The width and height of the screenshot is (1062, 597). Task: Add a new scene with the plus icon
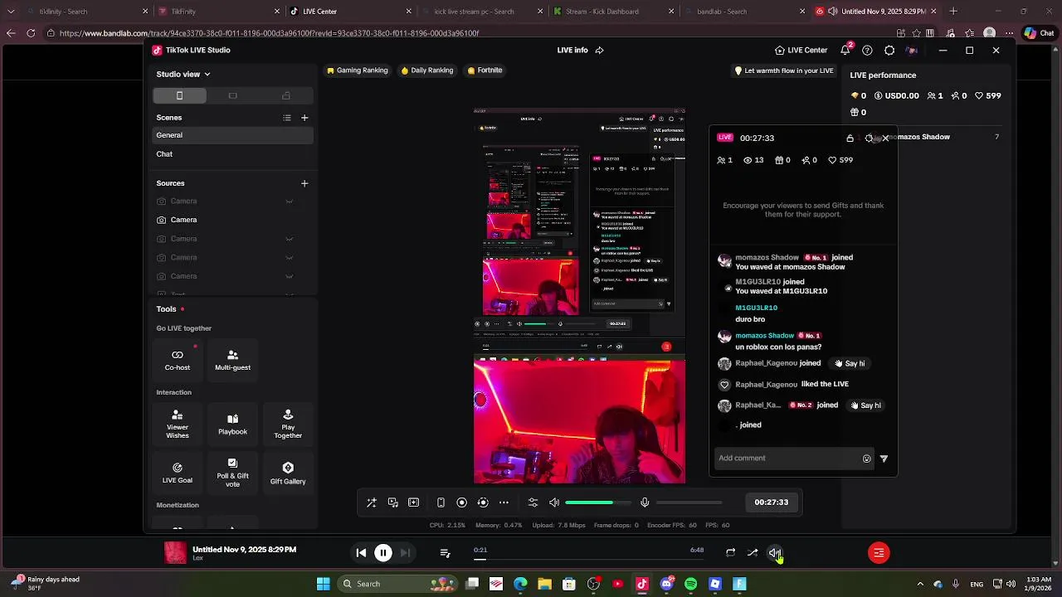coord(304,118)
